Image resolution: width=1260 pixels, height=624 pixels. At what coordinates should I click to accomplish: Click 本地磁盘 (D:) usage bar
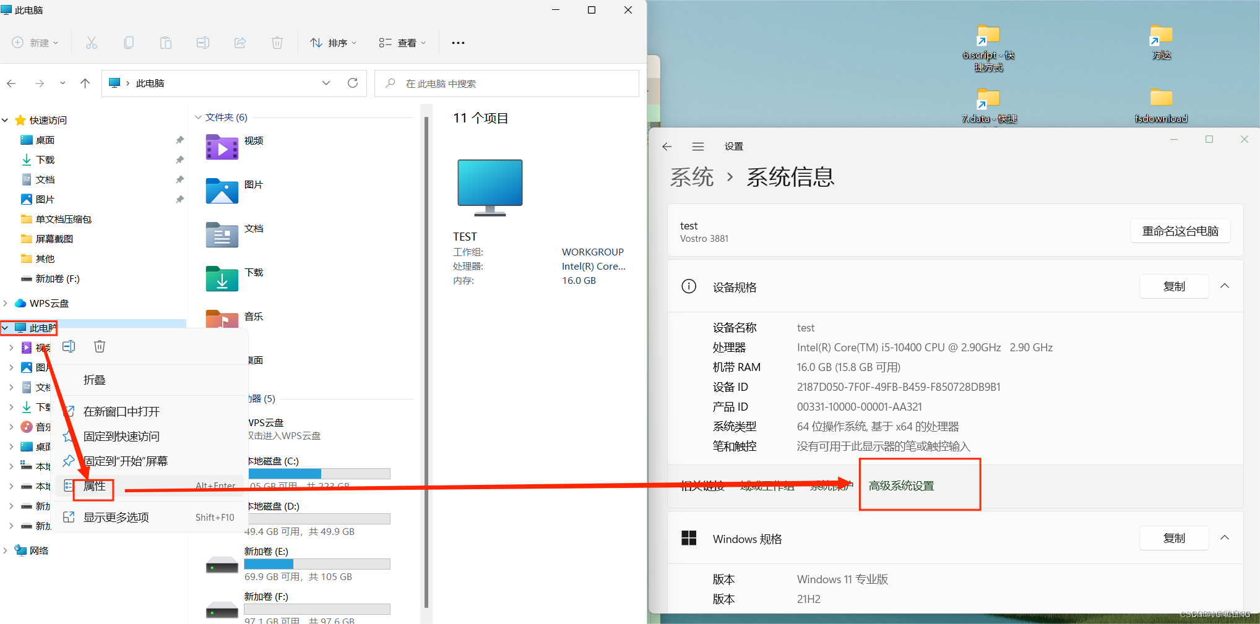317,518
